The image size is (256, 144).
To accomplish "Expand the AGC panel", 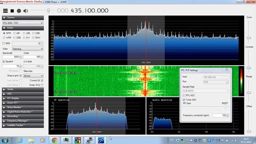I will [23, 94].
